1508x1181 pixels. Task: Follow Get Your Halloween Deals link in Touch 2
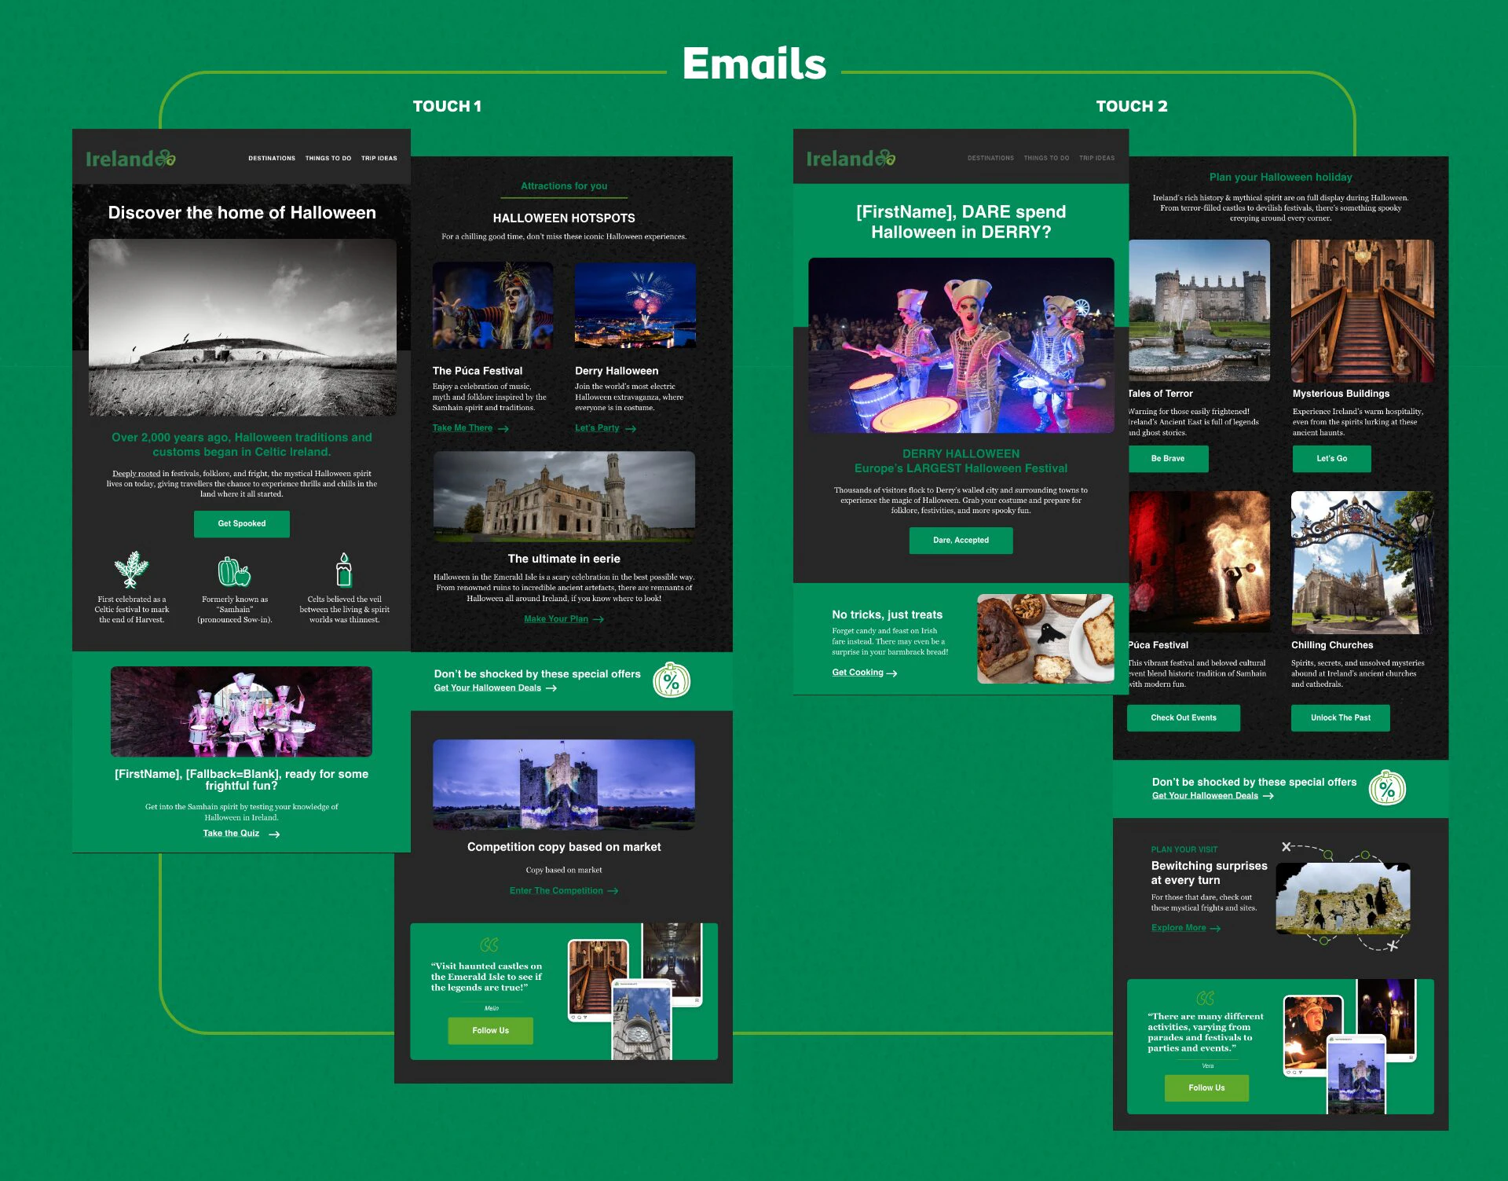[x=1205, y=796]
